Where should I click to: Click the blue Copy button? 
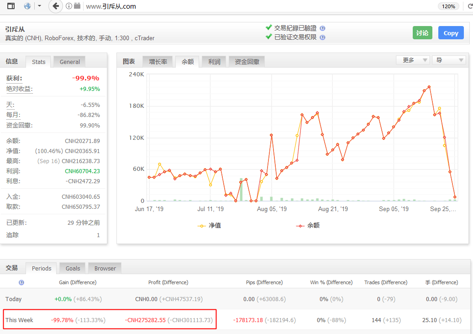pos(451,33)
